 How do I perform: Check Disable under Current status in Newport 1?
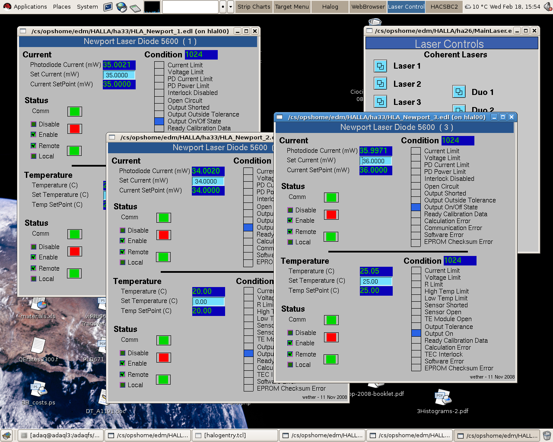pos(34,124)
